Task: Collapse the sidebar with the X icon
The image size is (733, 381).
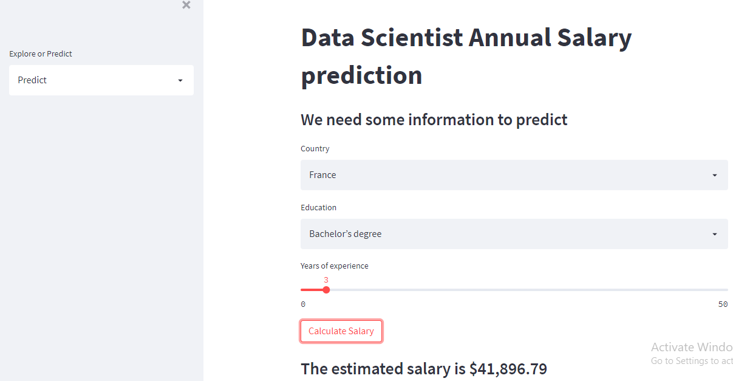Action: click(186, 5)
